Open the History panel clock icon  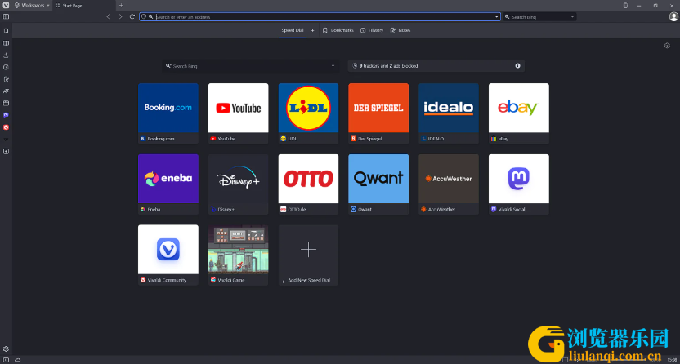coord(6,68)
